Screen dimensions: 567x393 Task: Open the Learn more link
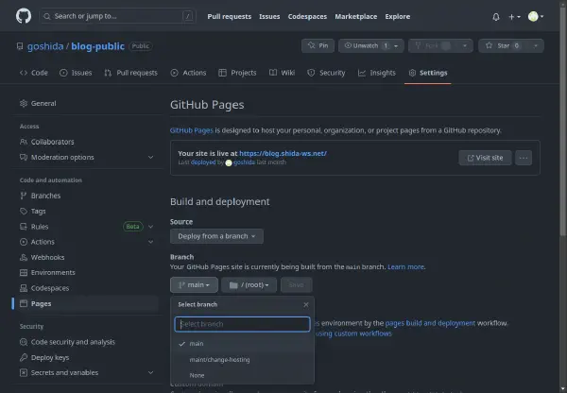[x=405, y=267]
